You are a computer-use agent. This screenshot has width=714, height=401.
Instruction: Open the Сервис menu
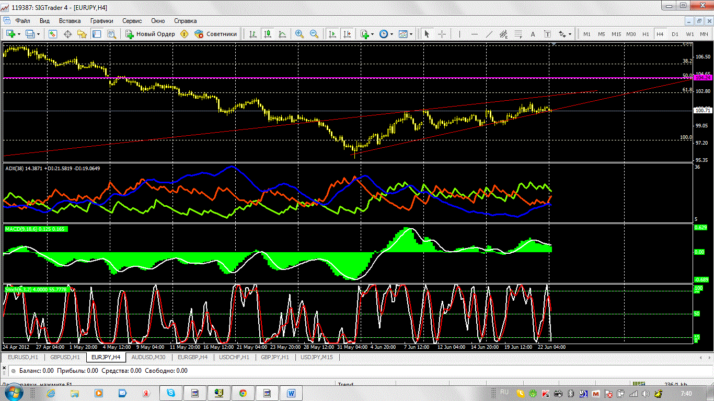[x=132, y=21]
